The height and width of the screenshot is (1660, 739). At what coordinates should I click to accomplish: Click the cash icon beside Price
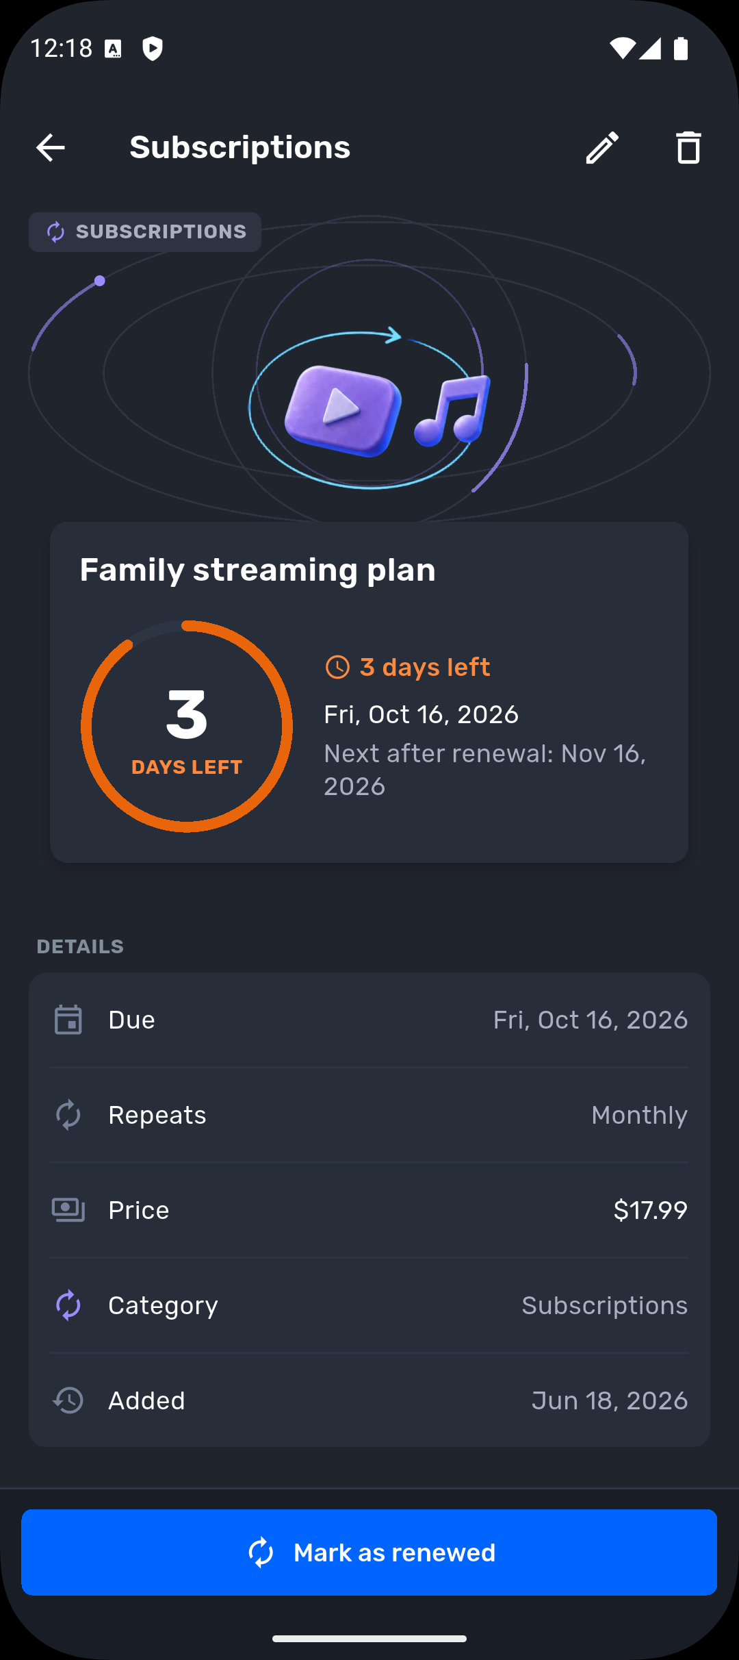pos(68,1210)
